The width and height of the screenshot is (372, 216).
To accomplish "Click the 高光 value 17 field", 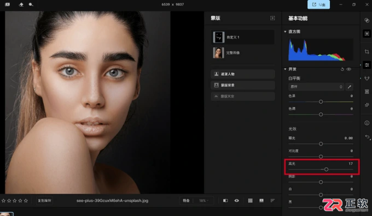I will pos(351,164).
